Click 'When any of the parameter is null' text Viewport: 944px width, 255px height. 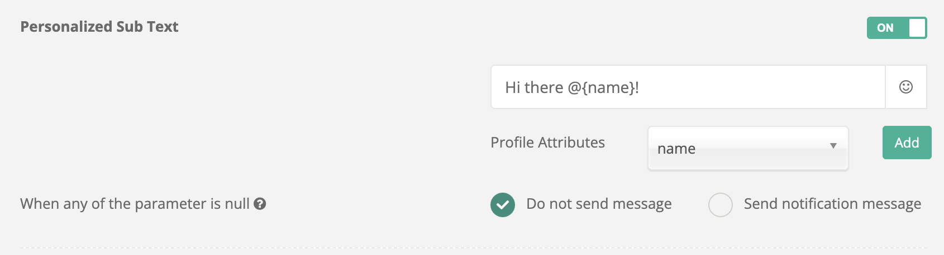pos(135,204)
